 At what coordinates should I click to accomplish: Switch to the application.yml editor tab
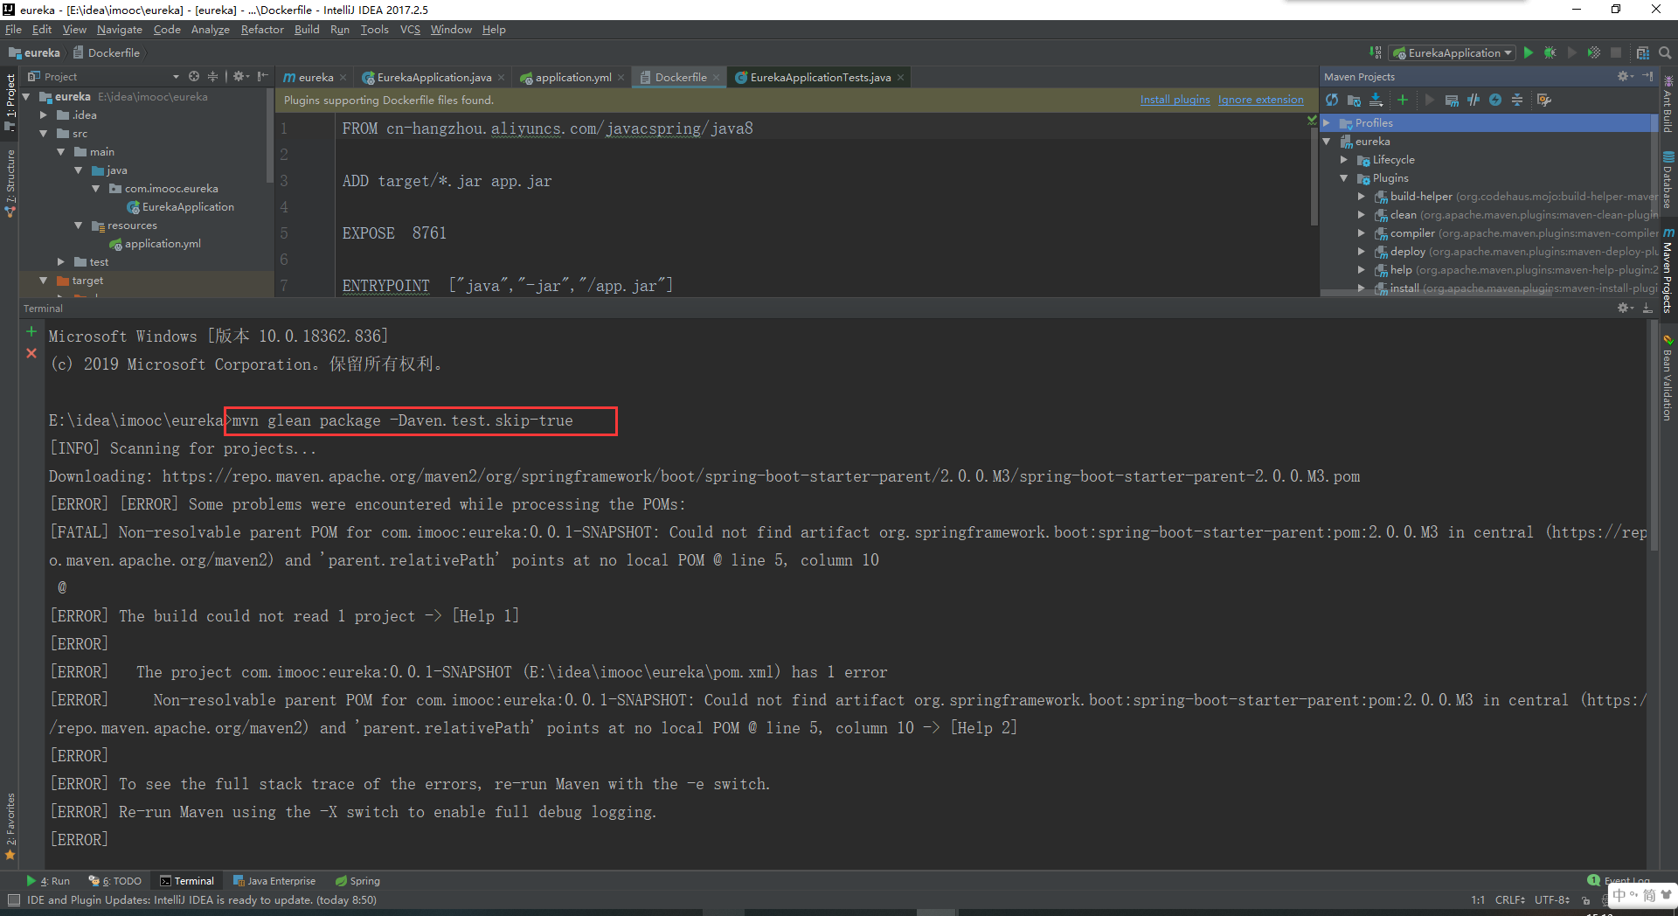click(572, 78)
